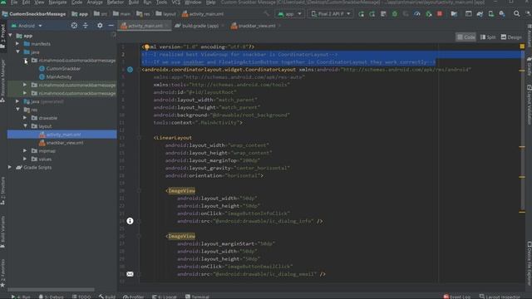The width and height of the screenshot is (532, 299).
Task: Expand the manifests folder
Action: click(17, 44)
